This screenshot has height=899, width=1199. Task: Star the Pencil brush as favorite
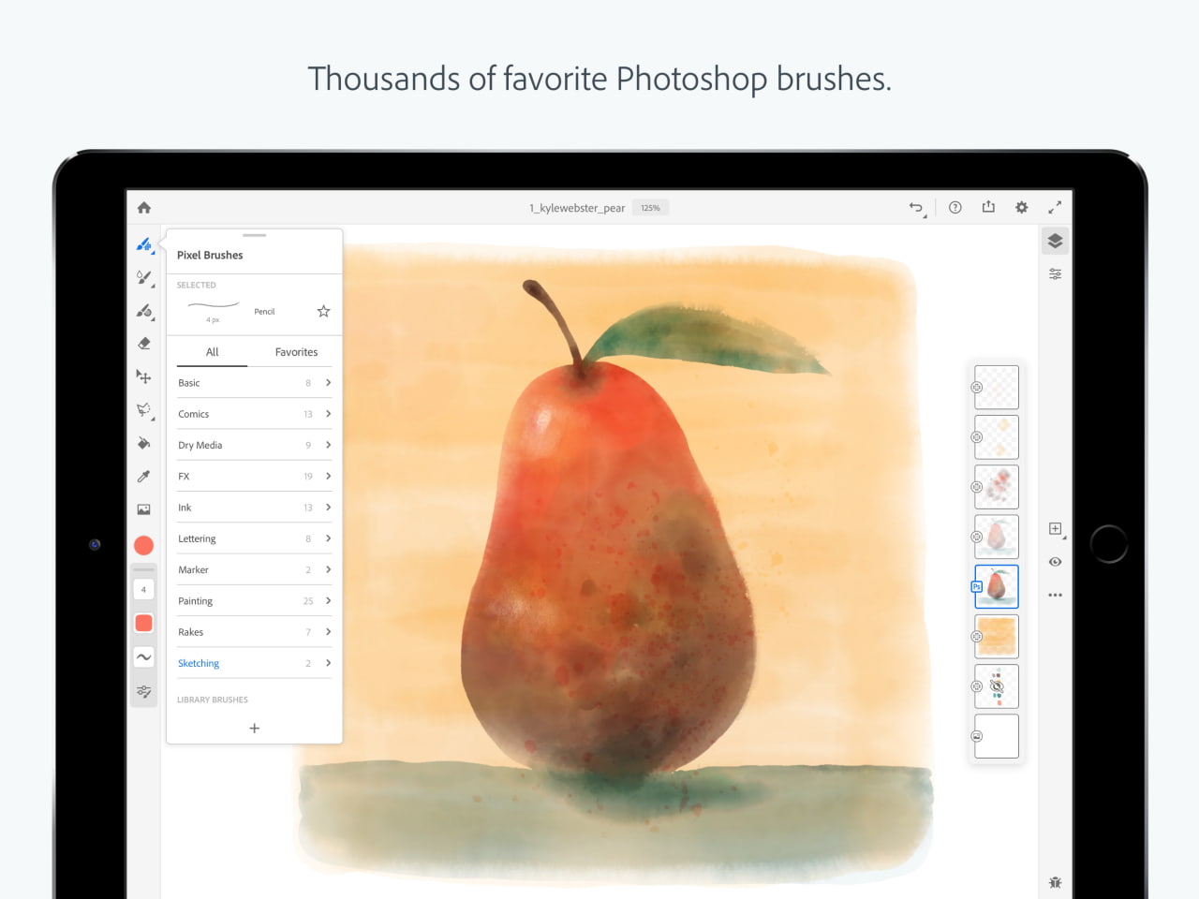322,310
